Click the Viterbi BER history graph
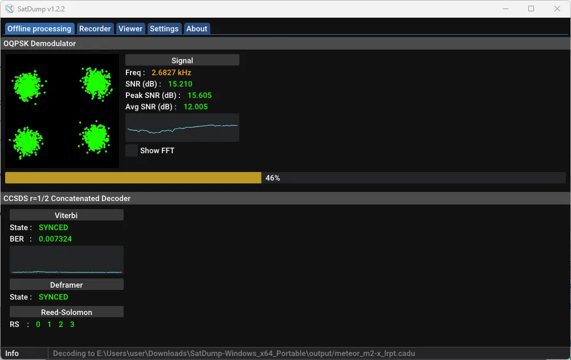This screenshot has width=571, height=360. (67, 260)
